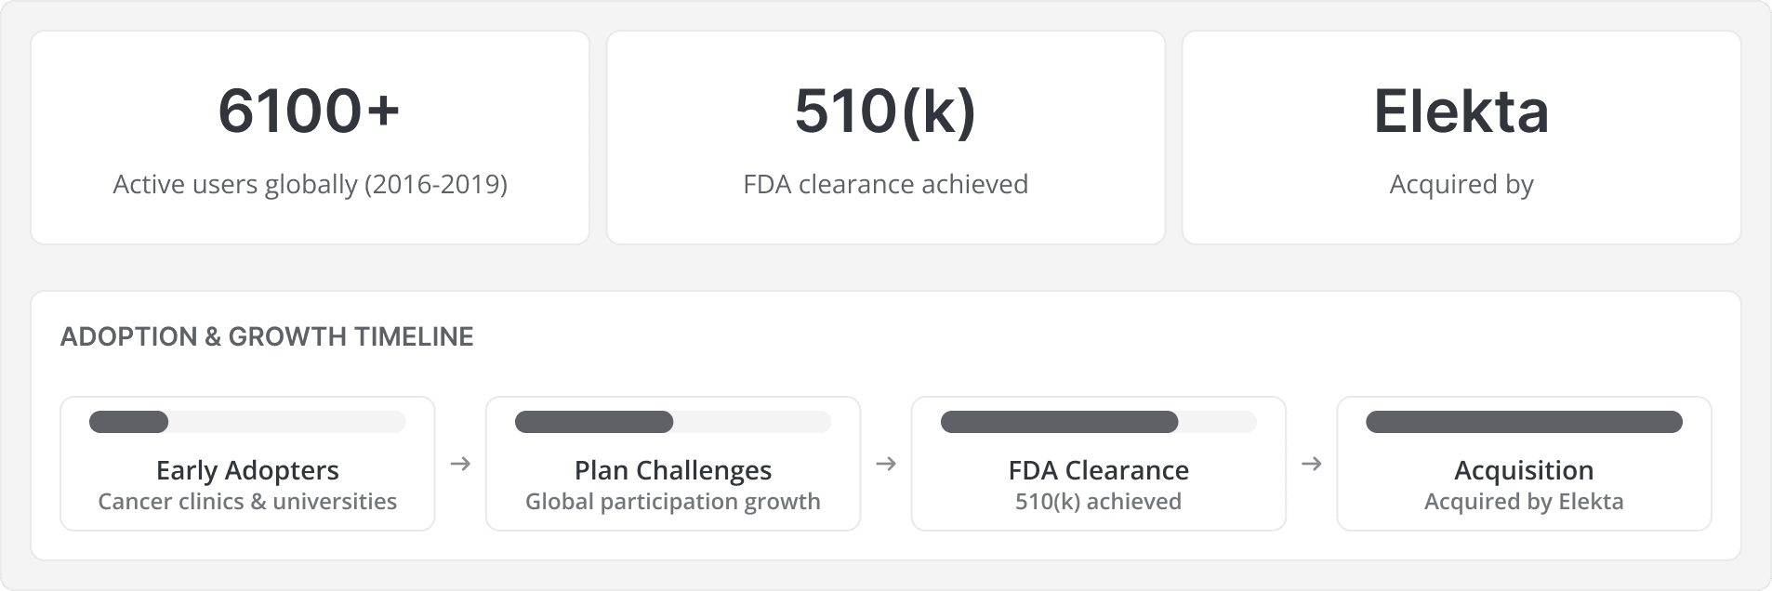
Task: Click the arrow before the Acquisition step
Action: [1312, 464]
